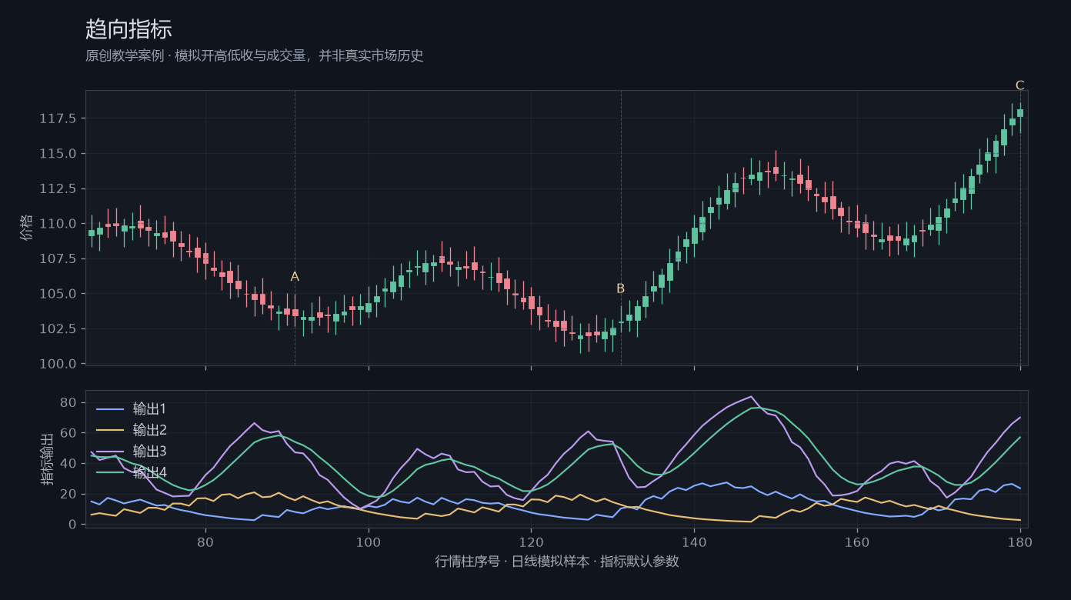Click the y-axis label 价格
Viewport: 1071px width, 600px height.
[x=27, y=228]
